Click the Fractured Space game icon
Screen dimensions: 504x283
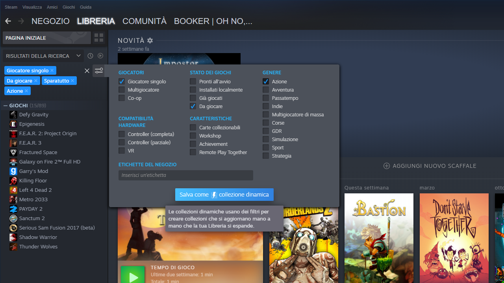point(13,153)
